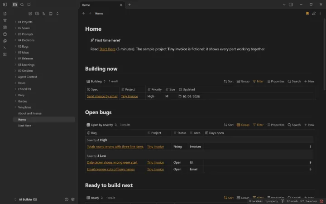Change file explorer sort order

pyautogui.click(x=44, y=14)
